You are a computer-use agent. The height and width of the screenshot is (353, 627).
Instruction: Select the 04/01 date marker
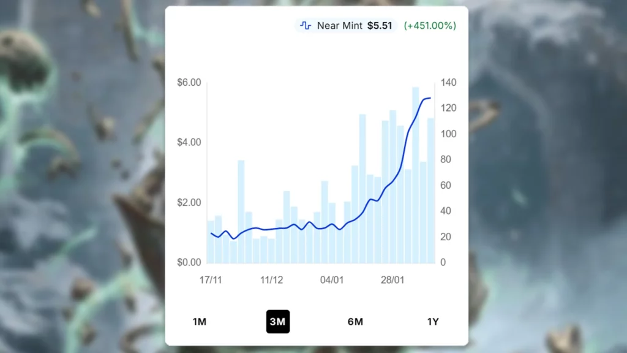point(331,280)
